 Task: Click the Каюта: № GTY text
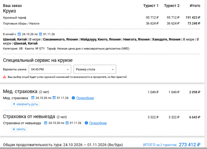[35, 49]
